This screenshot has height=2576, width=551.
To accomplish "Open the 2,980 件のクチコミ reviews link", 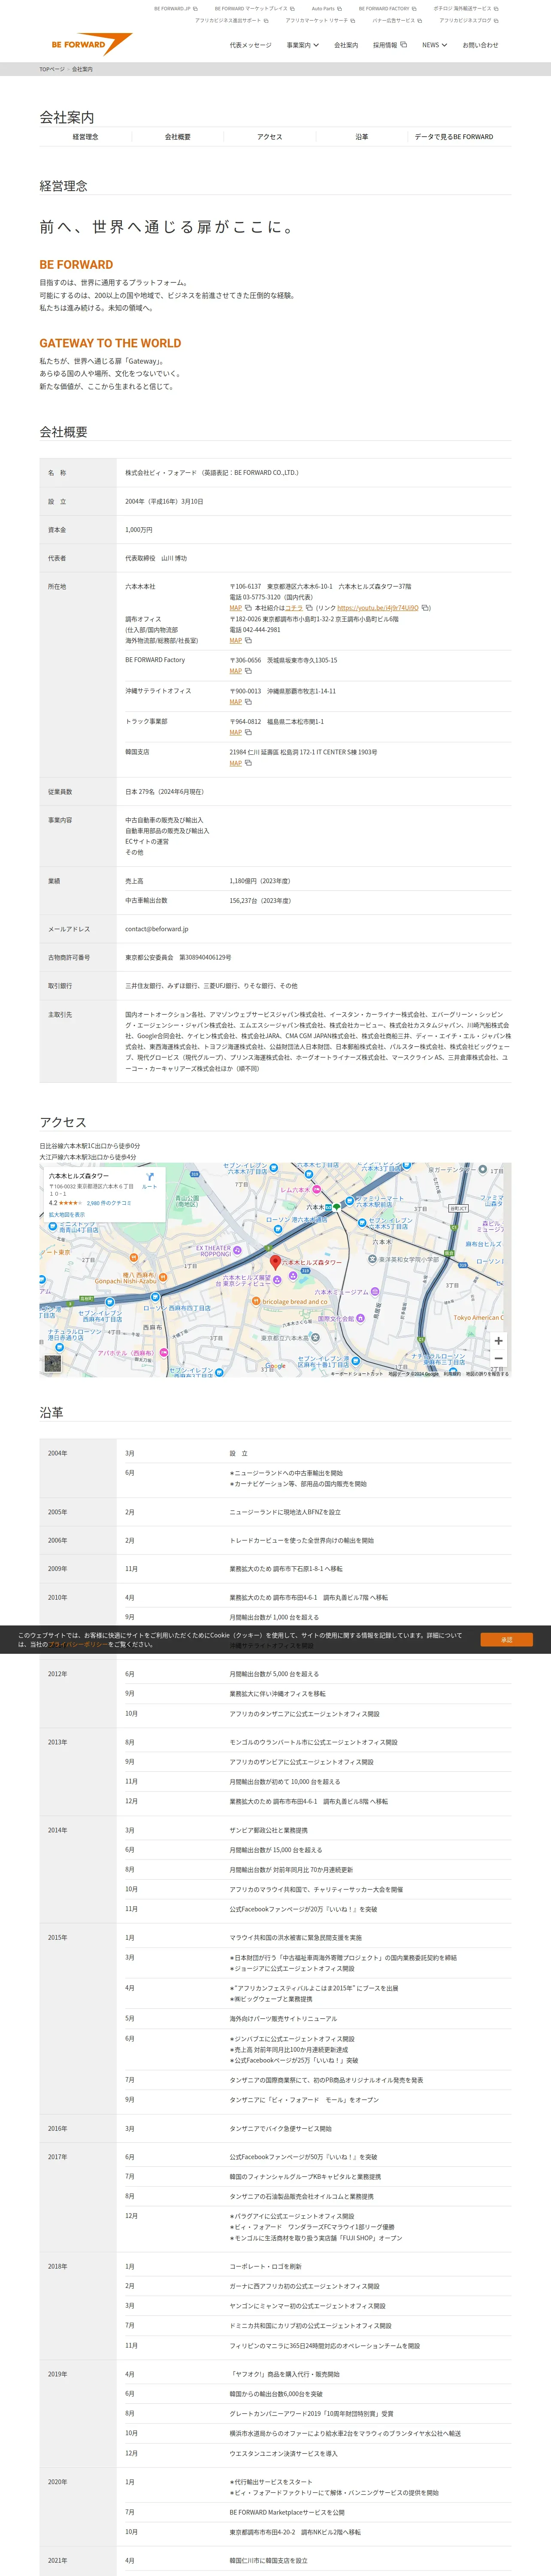I will (109, 1203).
